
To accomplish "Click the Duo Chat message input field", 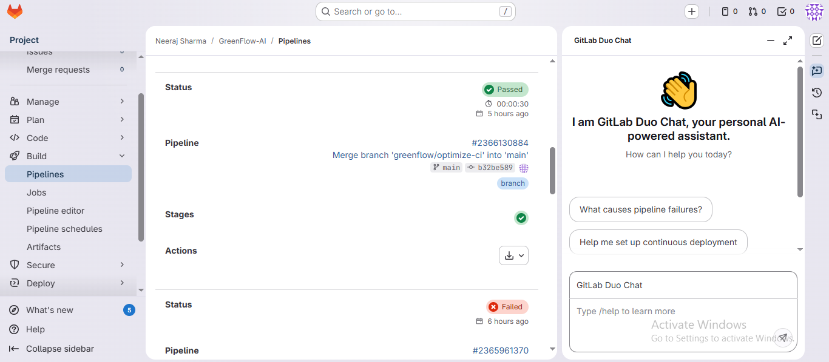I will tap(683, 324).
